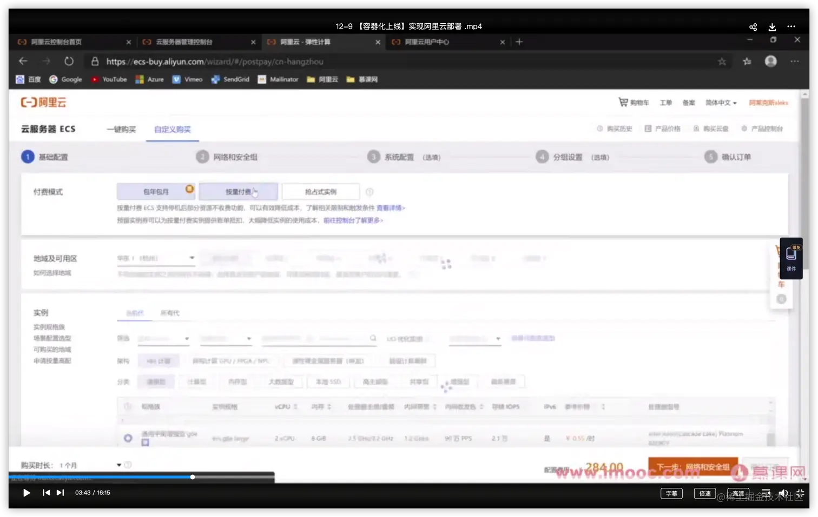Open the SendGrid bookmark

(x=230, y=79)
